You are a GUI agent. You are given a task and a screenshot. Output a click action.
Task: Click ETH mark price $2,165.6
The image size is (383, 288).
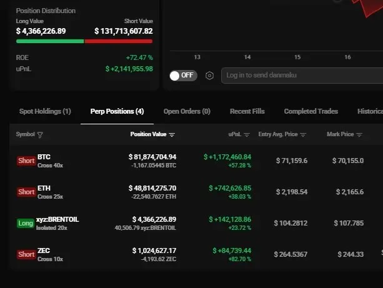[350, 192]
